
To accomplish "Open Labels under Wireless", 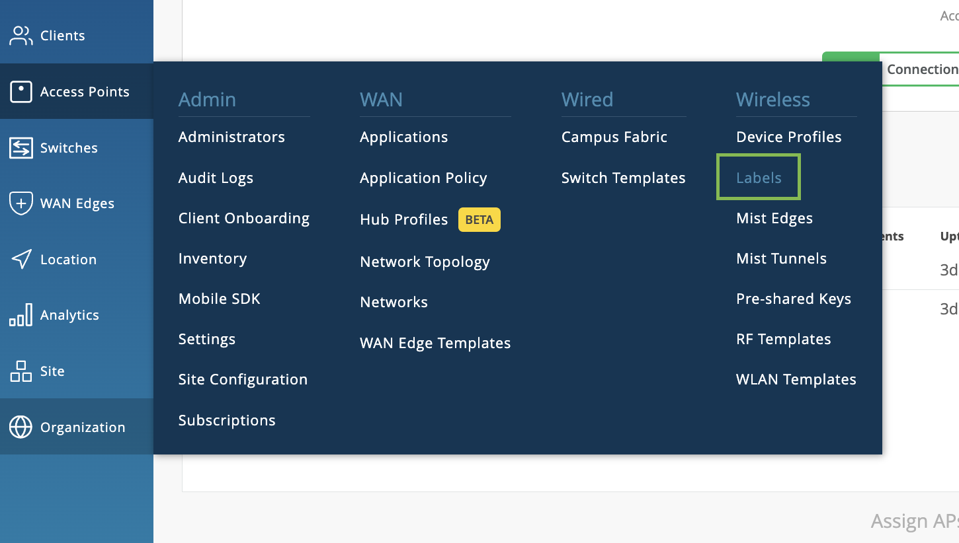I will click(x=759, y=178).
